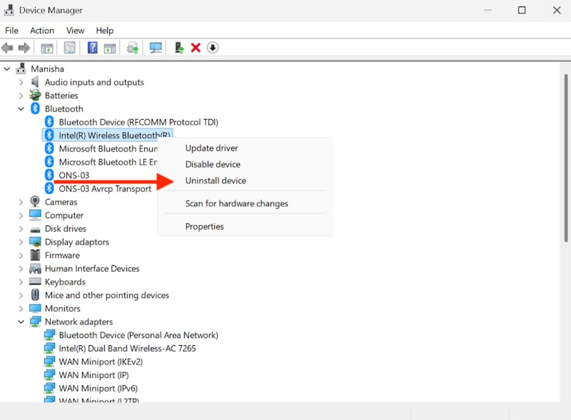Screen dimensions: 571x420
Task: Expand the Disk drives category
Action: click(21, 229)
